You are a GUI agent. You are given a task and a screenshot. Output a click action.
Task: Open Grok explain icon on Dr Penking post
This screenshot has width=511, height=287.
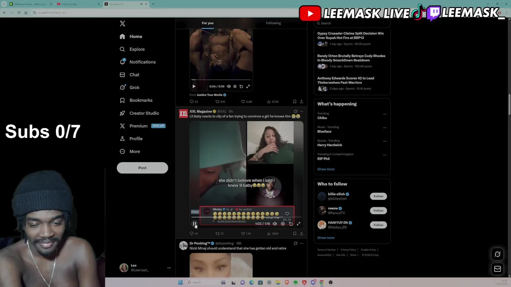point(295,243)
